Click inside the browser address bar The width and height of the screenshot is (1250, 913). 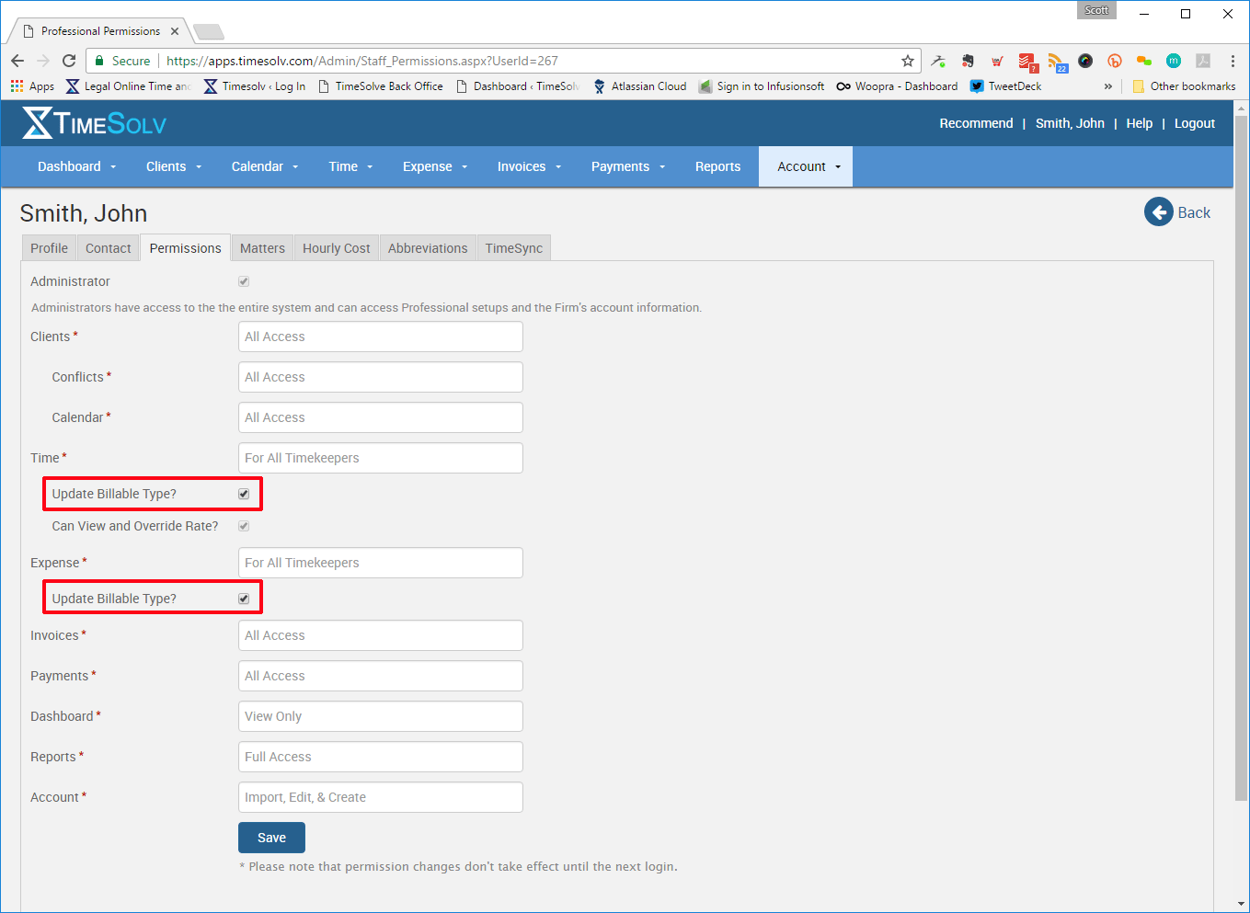click(460, 60)
